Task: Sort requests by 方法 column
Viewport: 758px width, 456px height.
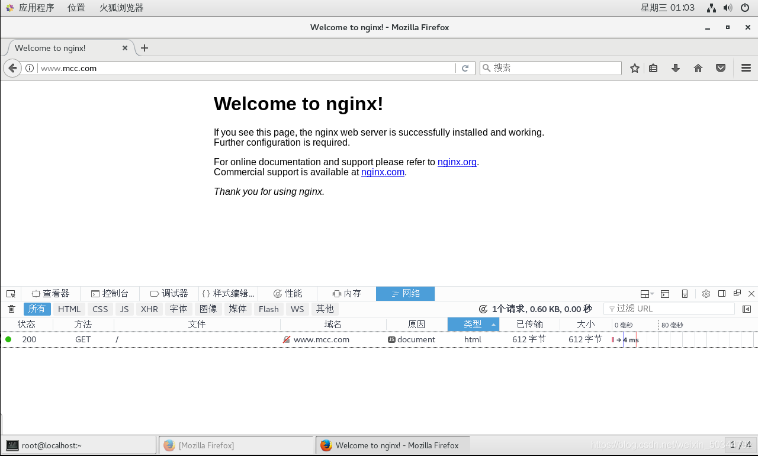Action: pyautogui.click(x=83, y=325)
